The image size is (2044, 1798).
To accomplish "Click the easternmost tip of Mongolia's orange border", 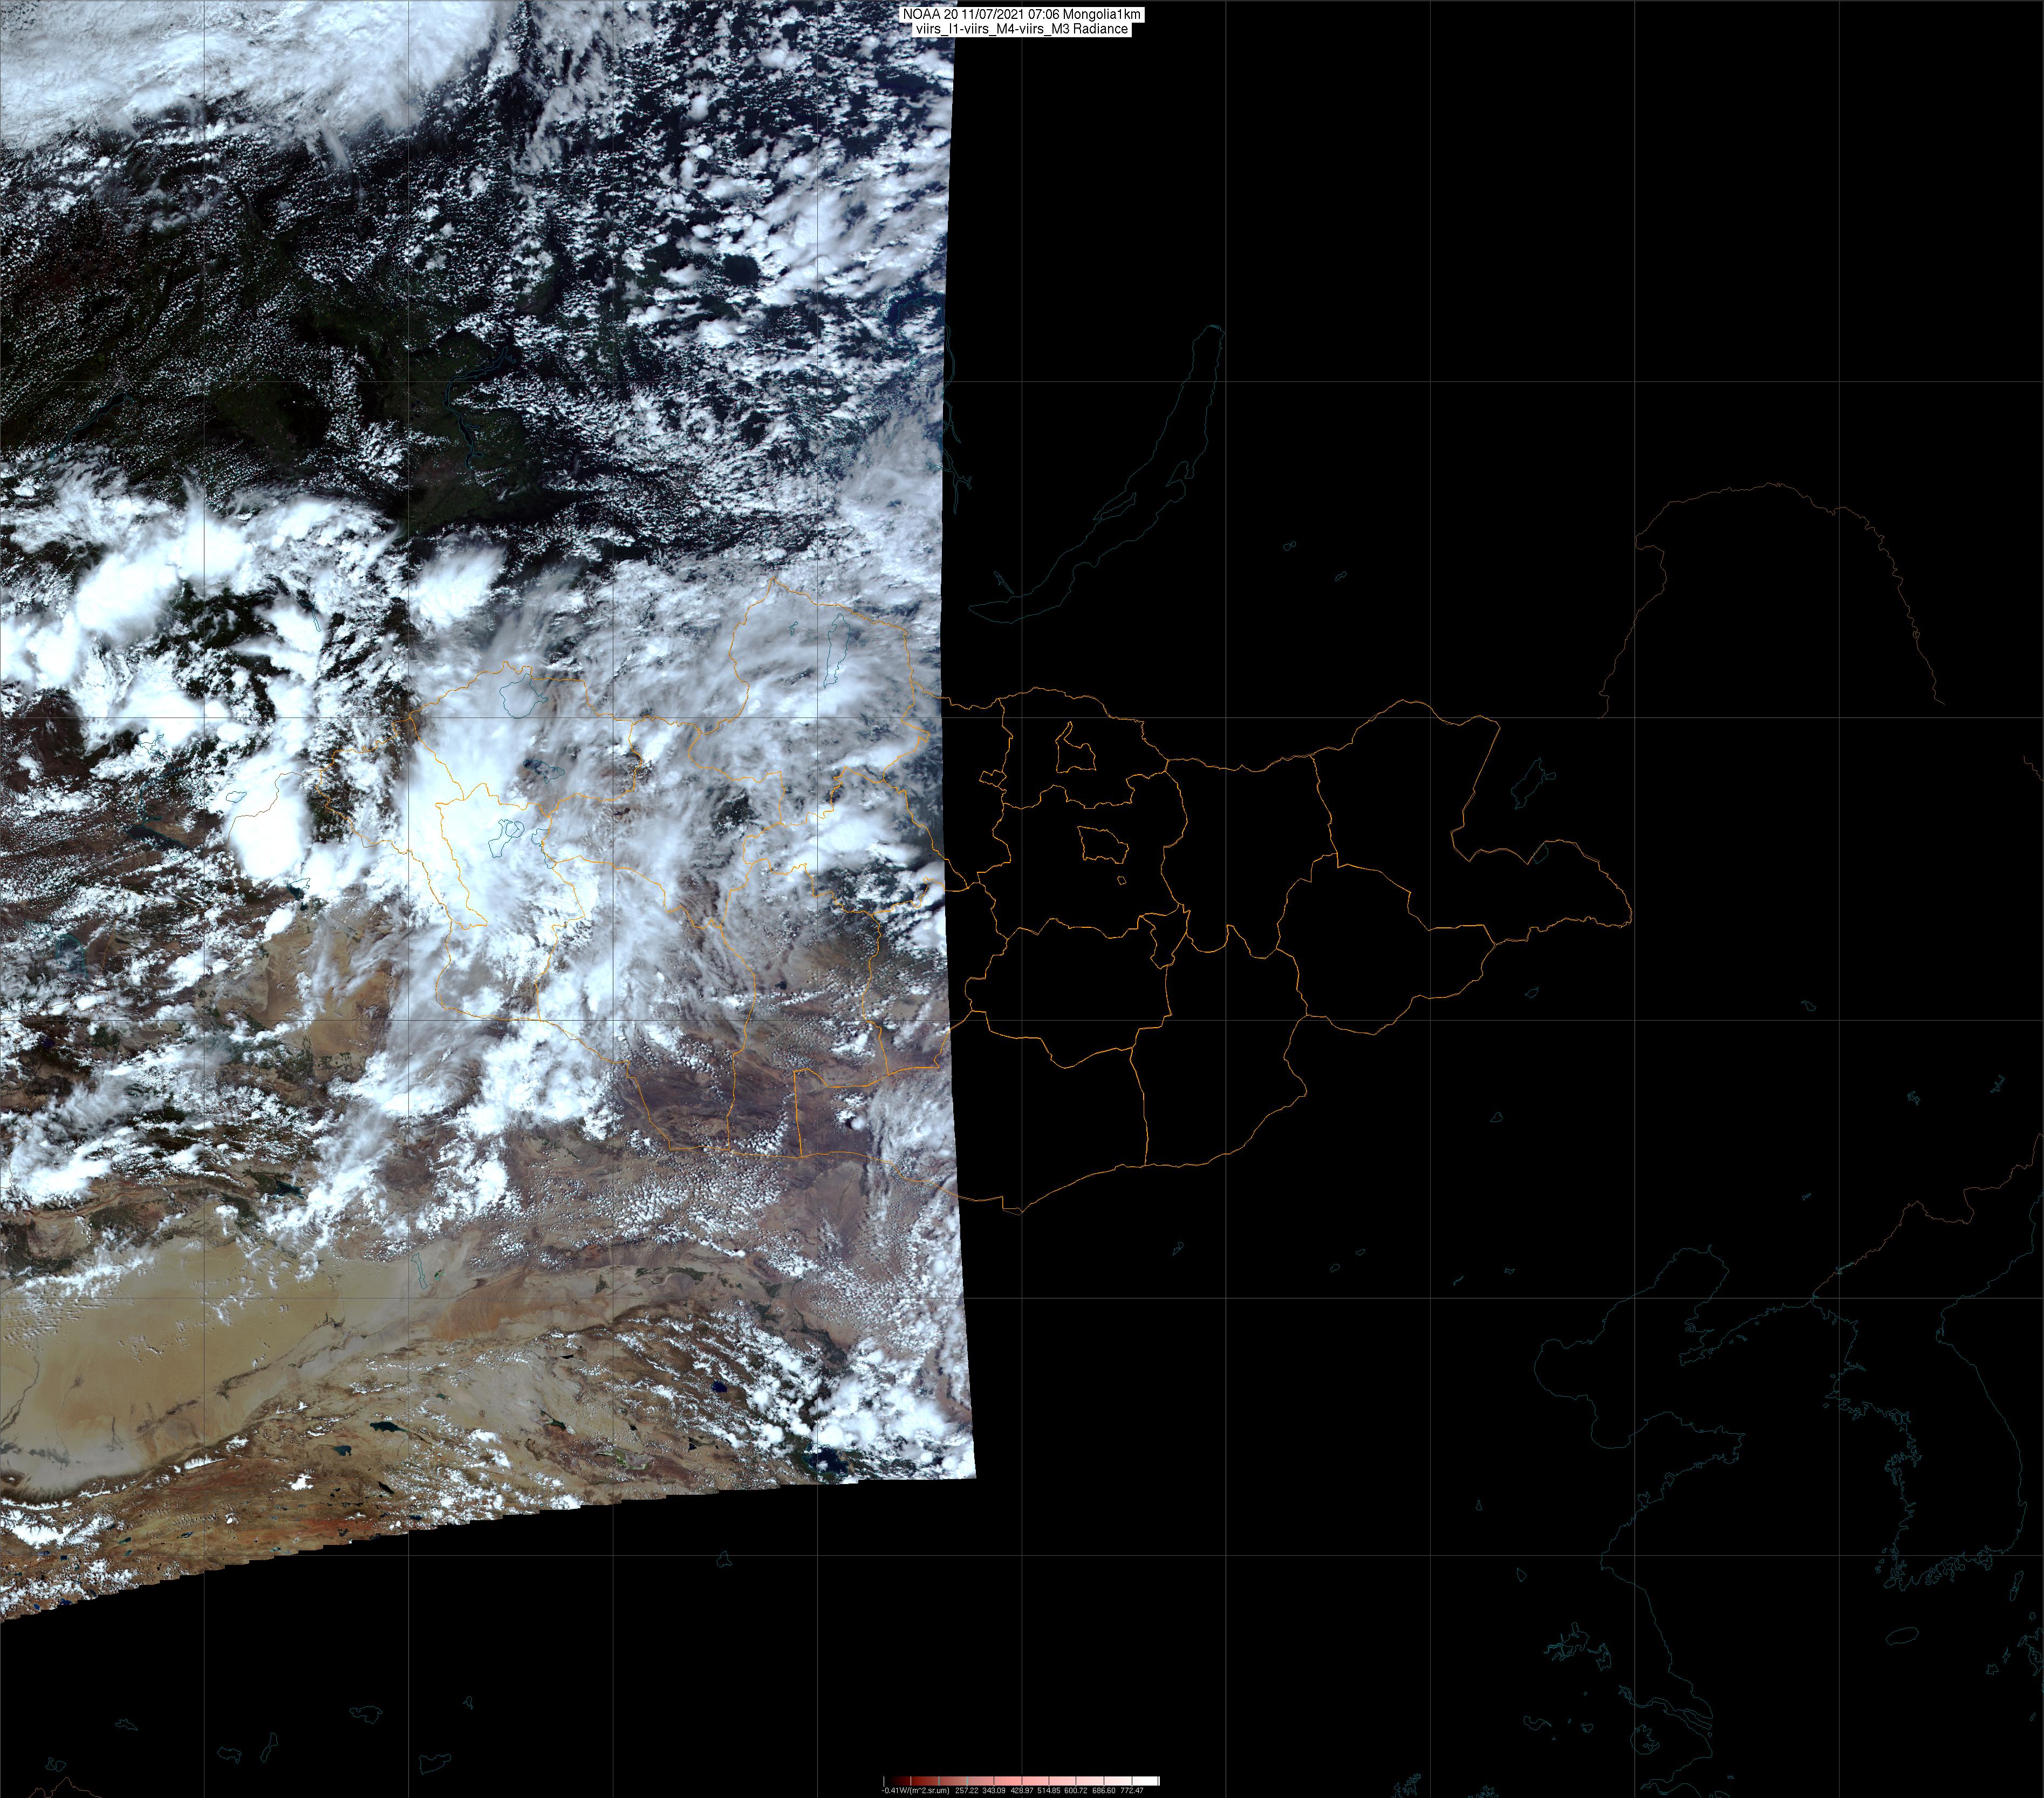I will tap(1631, 913).
